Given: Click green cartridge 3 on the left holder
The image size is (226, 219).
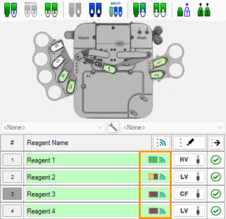Looking at the screenshot, I should [71, 87].
